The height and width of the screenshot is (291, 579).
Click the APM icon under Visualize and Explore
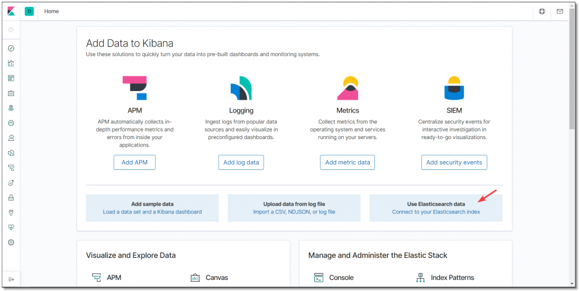pyautogui.click(x=96, y=277)
